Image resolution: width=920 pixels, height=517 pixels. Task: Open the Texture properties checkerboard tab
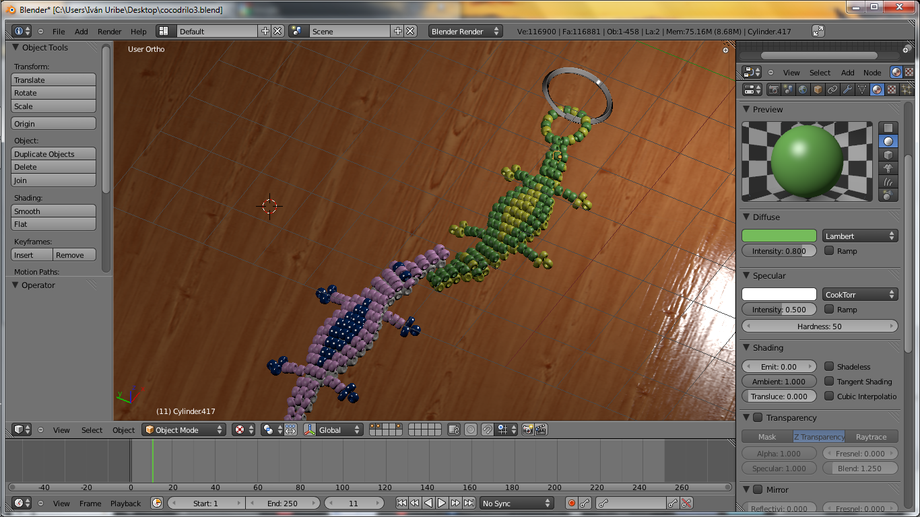coord(892,90)
